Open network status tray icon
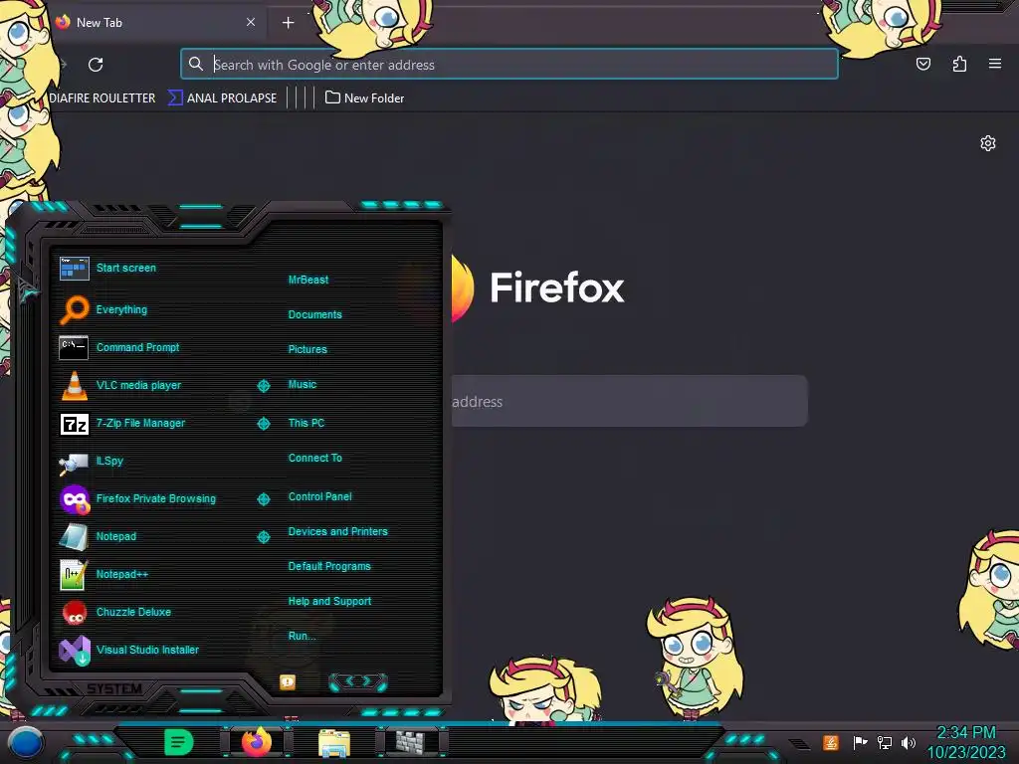Viewport: 1019px width, 764px height. tap(884, 742)
